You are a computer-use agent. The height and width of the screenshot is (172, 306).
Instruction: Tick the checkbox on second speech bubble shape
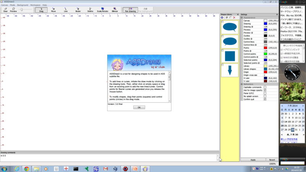point(223,36)
